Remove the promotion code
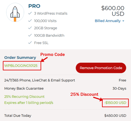The height and width of the screenshot is (121, 131). click(x=101, y=68)
